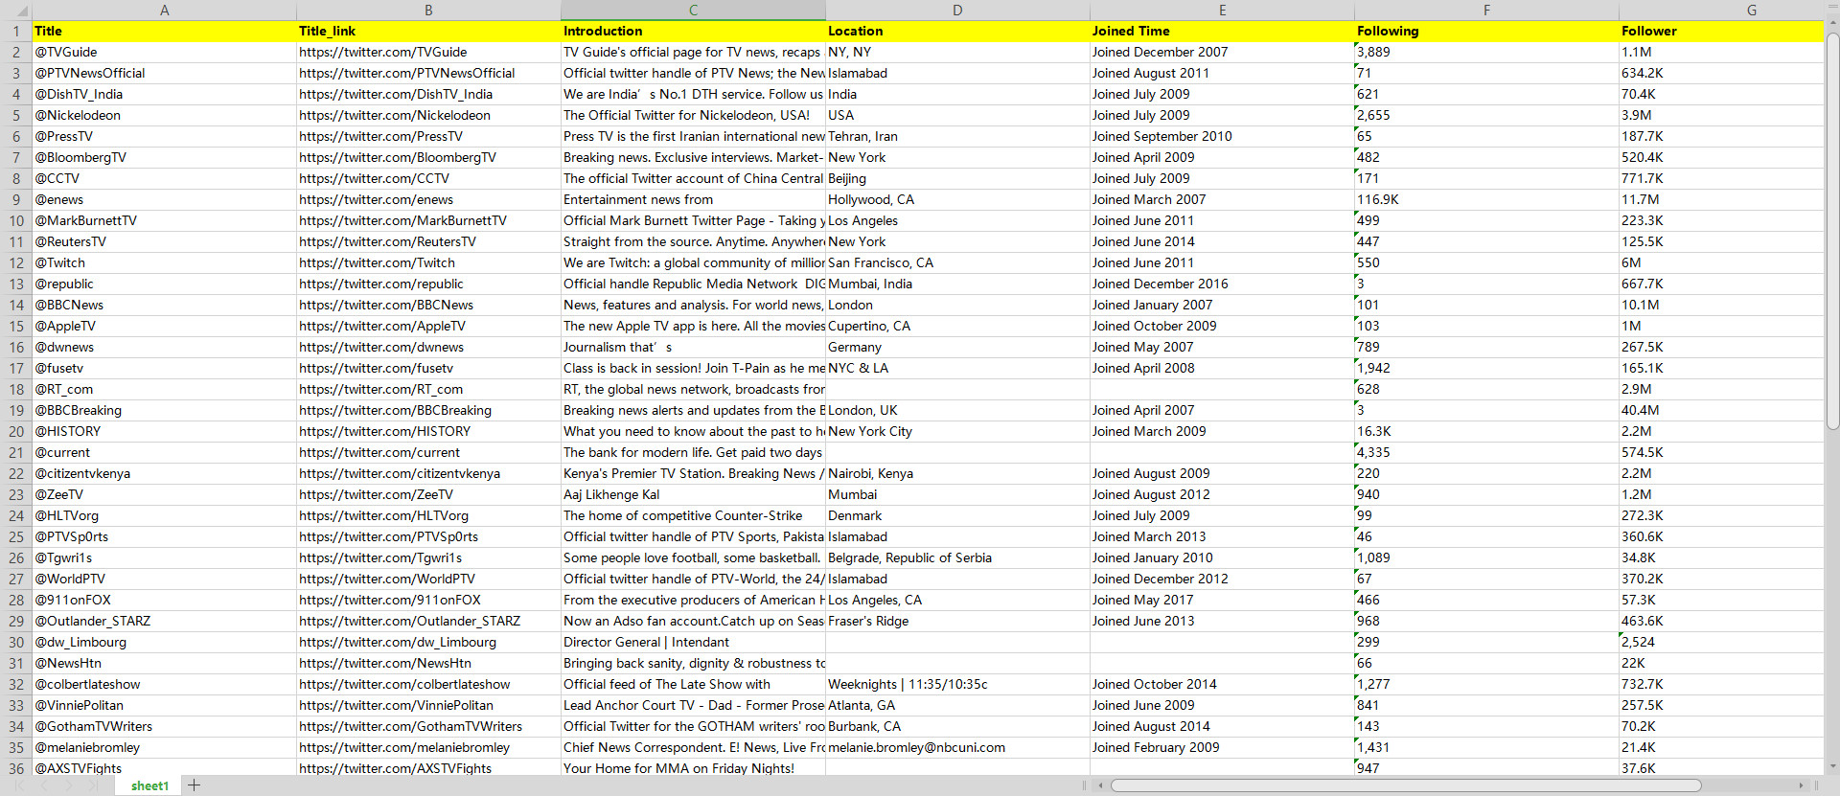The height and width of the screenshot is (796, 1840).
Task: Select row 1 header
Action: click(x=15, y=31)
